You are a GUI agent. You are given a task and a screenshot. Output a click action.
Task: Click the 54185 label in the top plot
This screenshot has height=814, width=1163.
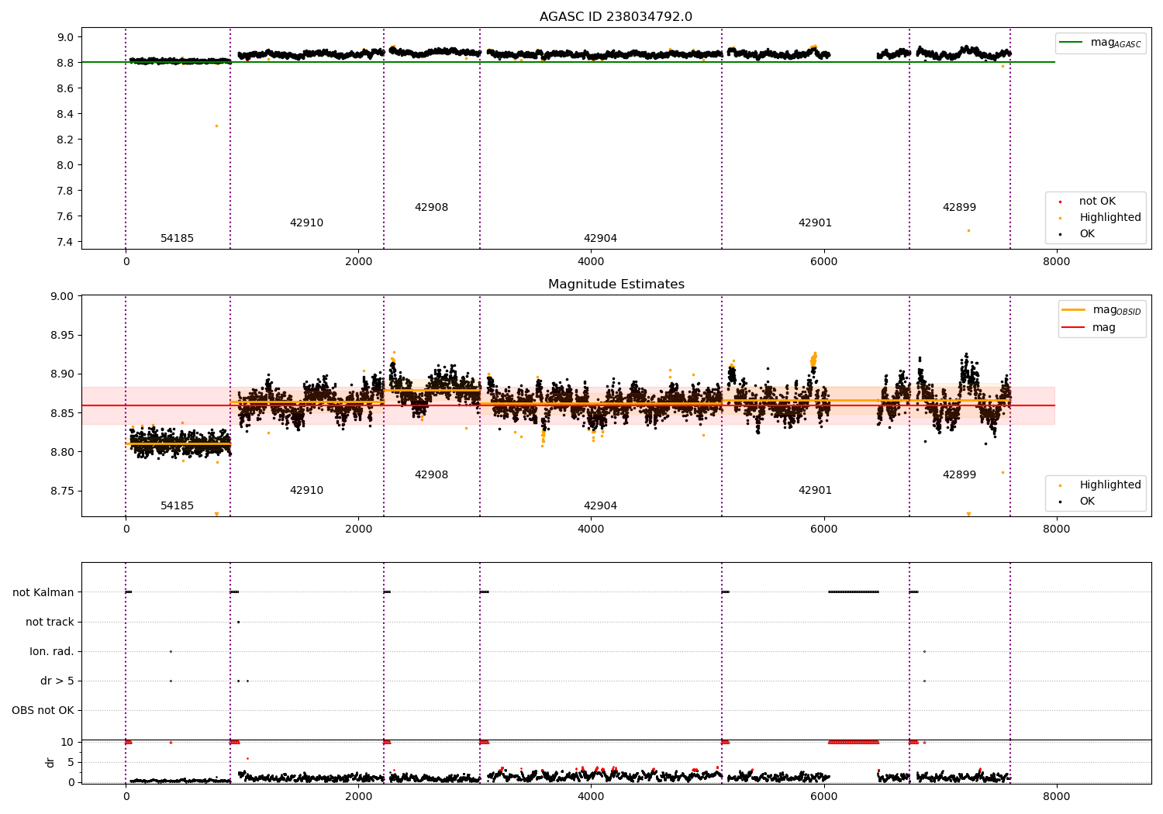(177, 239)
